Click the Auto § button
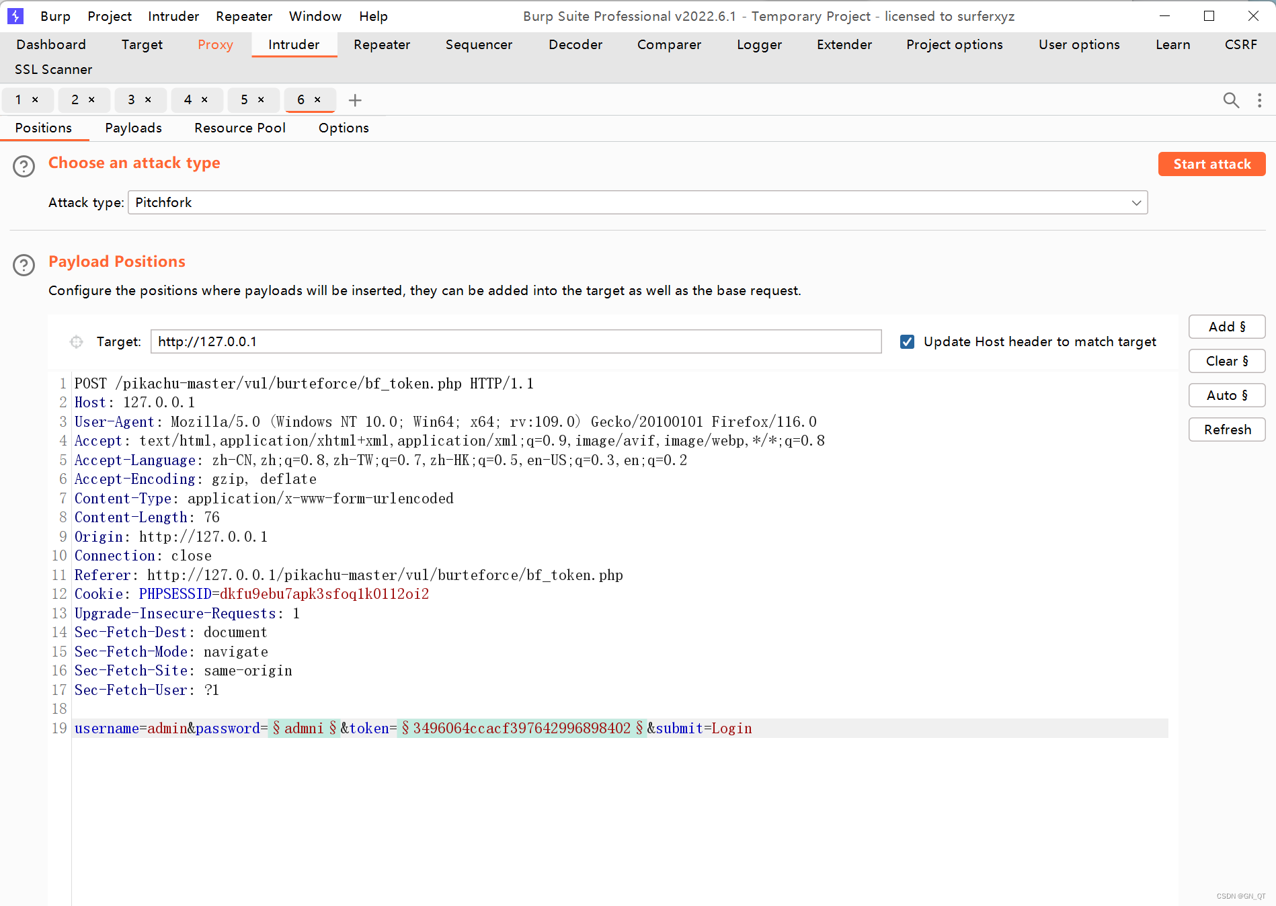The height and width of the screenshot is (906, 1276). point(1227,395)
